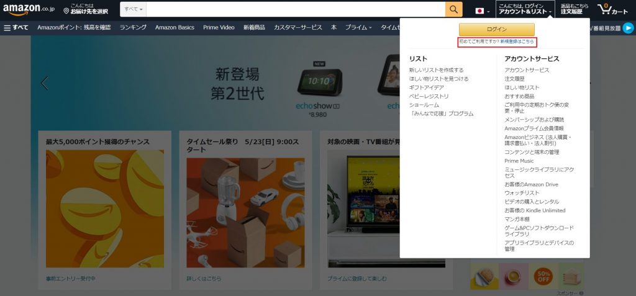Click the delivery location pin お届け先を選択
Image resolution: width=636 pixels, height=296 pixels.
click(86, 9)
